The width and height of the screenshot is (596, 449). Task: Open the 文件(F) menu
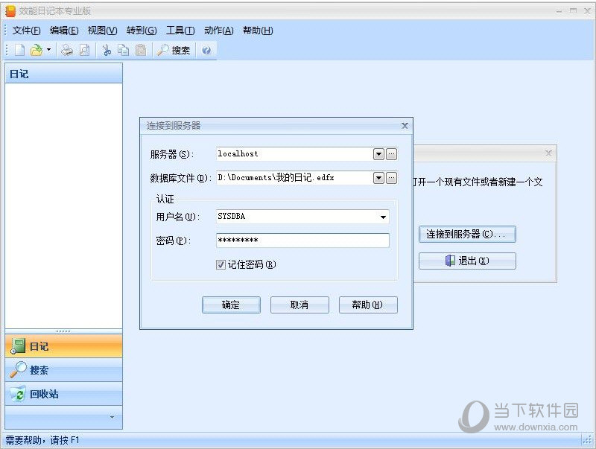tap(26, 31)
